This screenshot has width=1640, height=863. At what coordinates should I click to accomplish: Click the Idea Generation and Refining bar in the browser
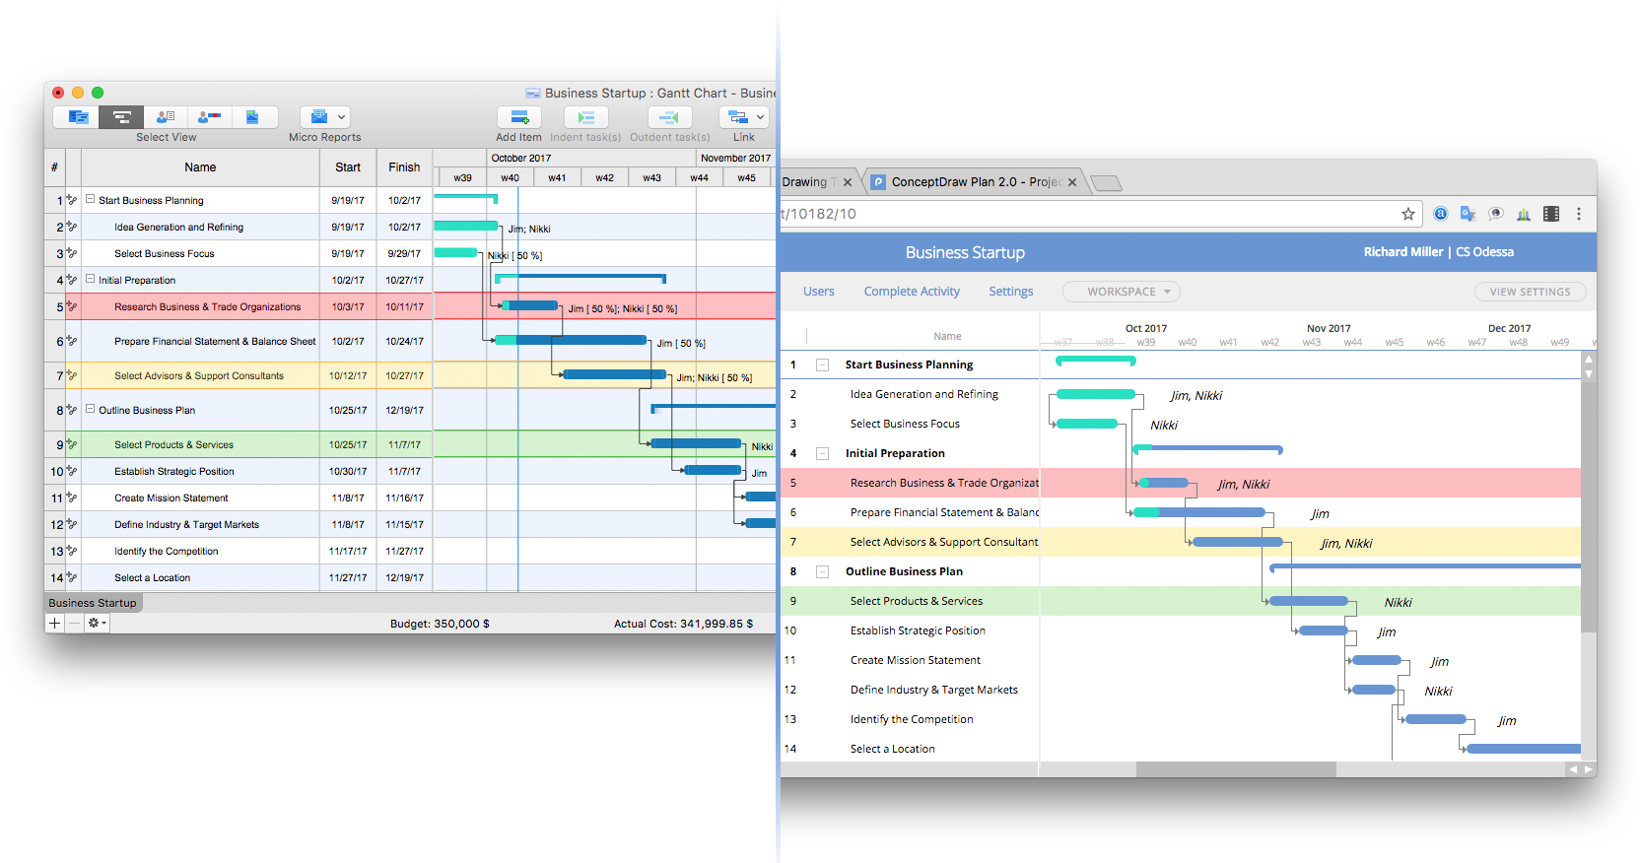click(1095, 394)
